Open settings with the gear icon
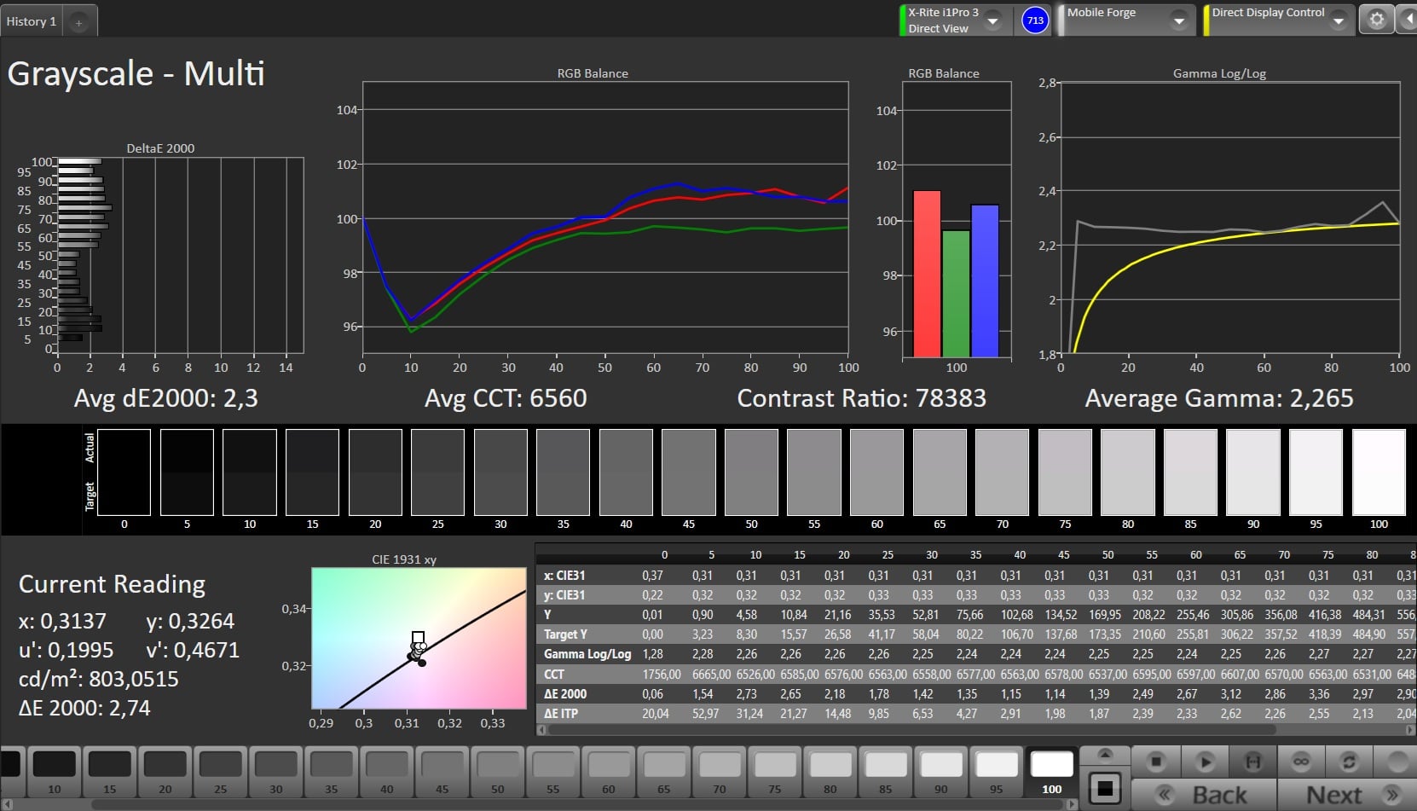This screenshot has width=1417, height=811. 1376,20
